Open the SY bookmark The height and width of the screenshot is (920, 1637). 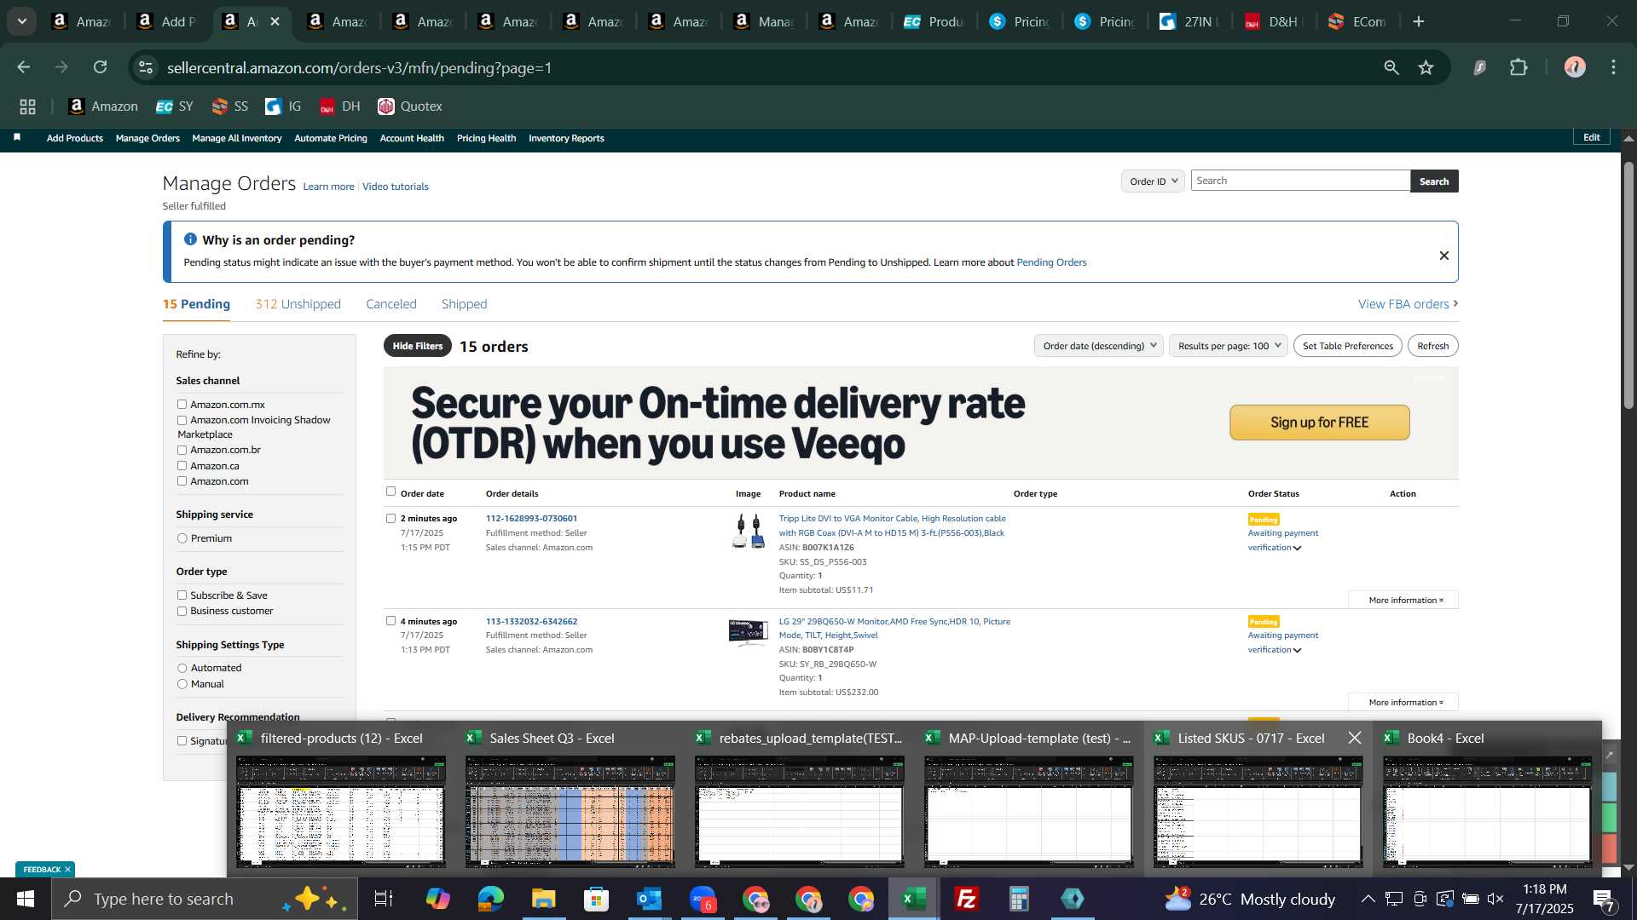pyautogui.click(x=175, y=106)
